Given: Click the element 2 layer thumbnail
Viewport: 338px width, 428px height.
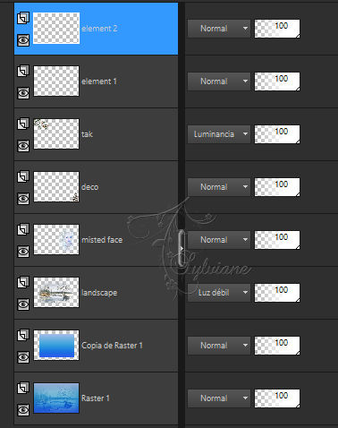Looking at the screenshot, I should (x=56, y=29).
